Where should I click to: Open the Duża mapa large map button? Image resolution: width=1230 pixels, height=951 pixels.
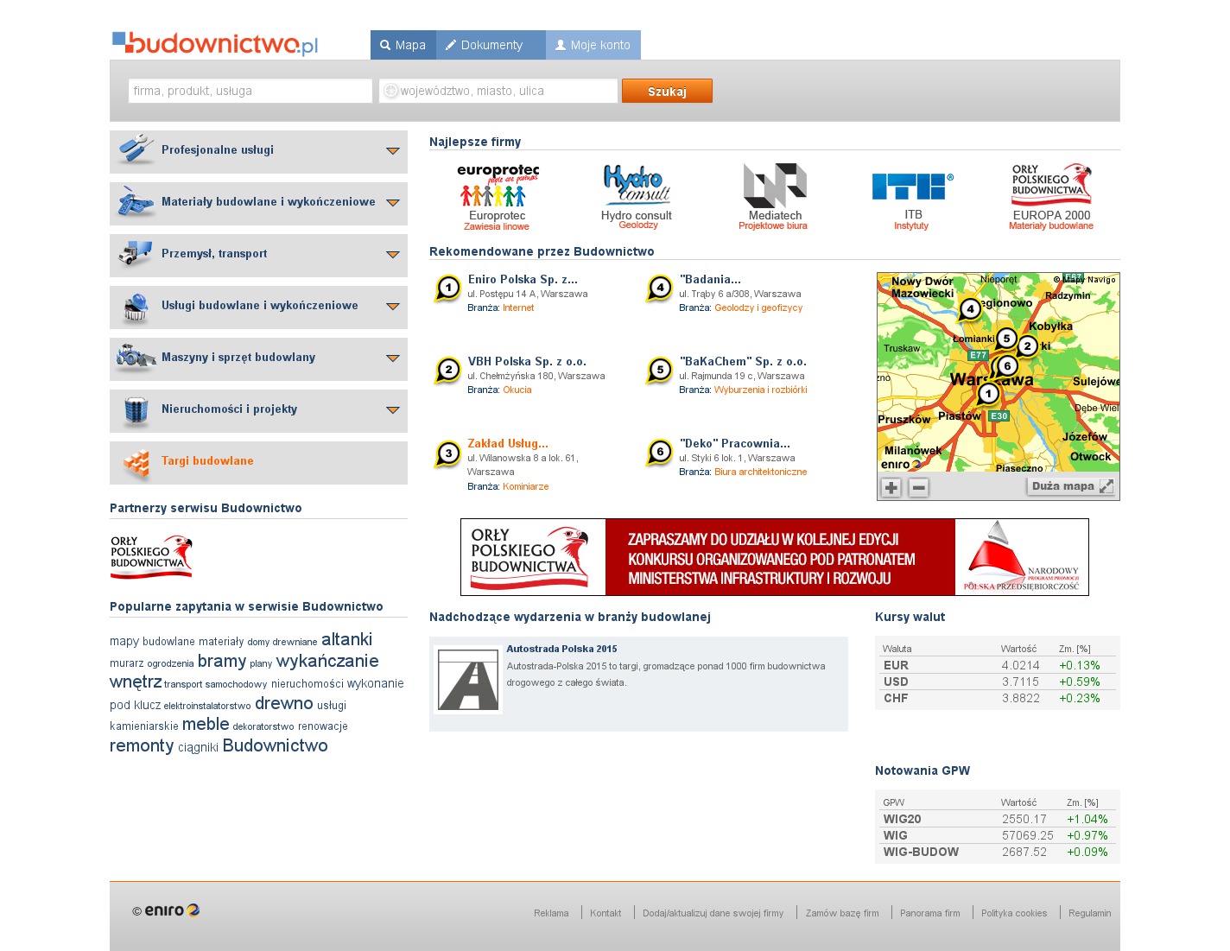click(1071, 486)
